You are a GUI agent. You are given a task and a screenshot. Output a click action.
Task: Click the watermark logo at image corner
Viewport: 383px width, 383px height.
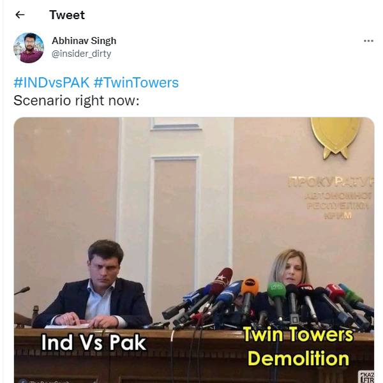[366, 377]
